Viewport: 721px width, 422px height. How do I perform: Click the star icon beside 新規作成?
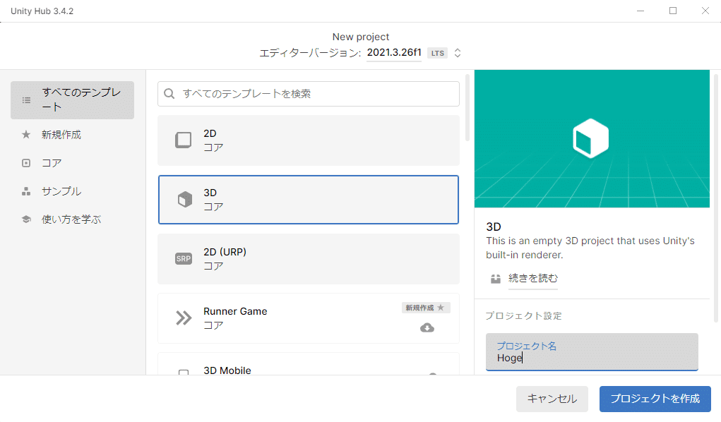(x=26, y=135)
